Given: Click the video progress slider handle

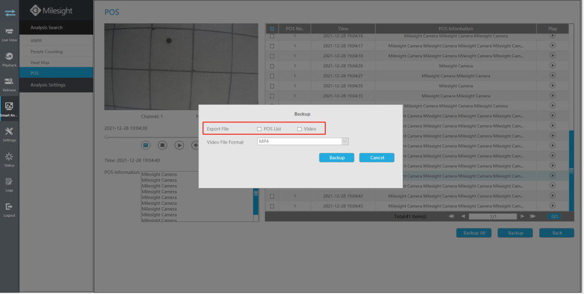Looking at the screenshot, I should [x=106, y=137].
